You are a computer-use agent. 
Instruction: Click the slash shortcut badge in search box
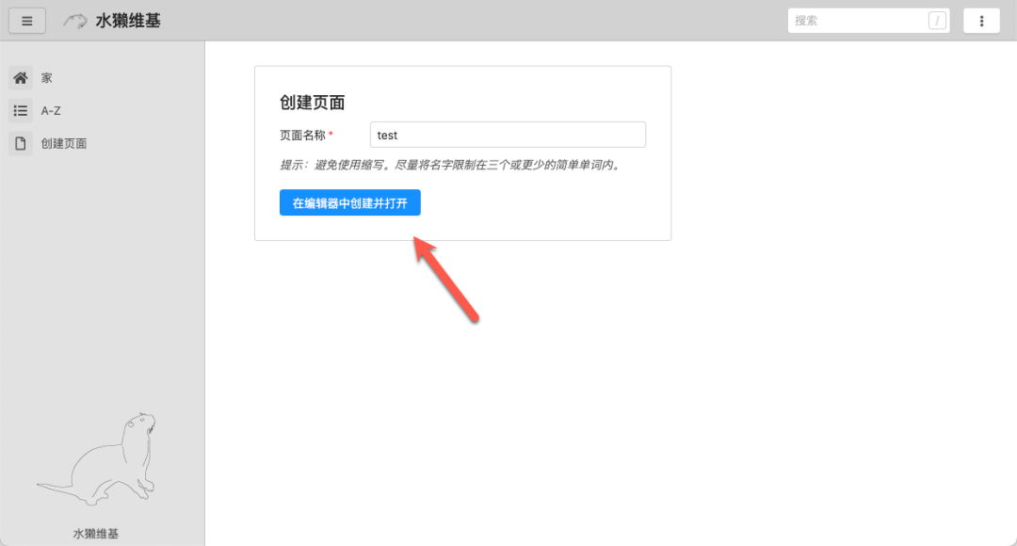point(935,20)
